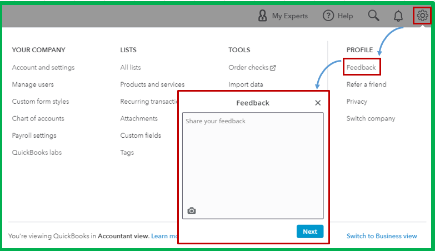This screenshot has width=435, height=251.
Task: Close the Feedback dialog
Action: click(318, 103)
